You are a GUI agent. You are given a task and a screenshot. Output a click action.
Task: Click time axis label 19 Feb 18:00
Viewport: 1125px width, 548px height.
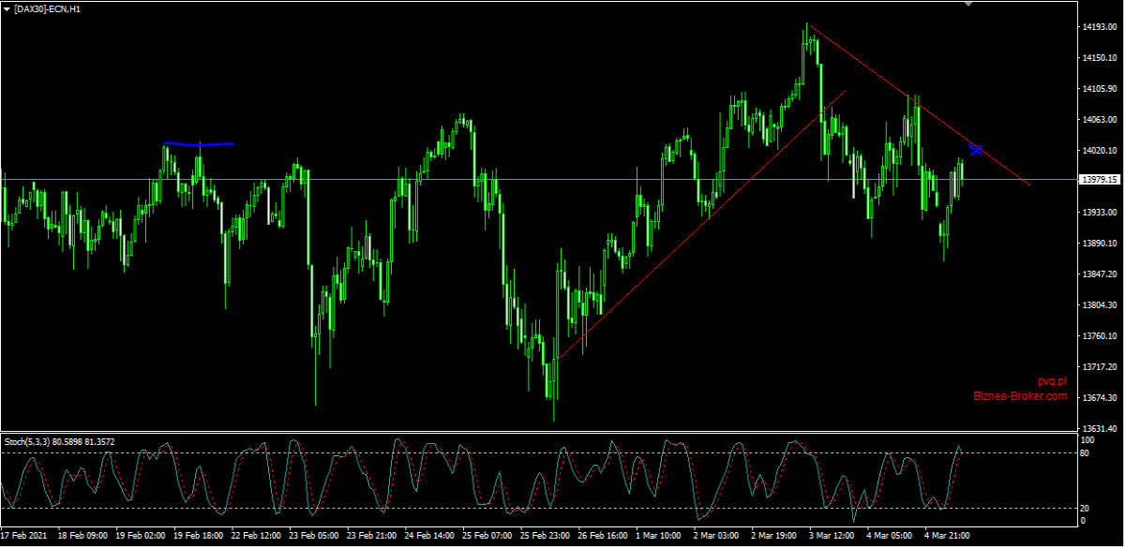(199, 536)
